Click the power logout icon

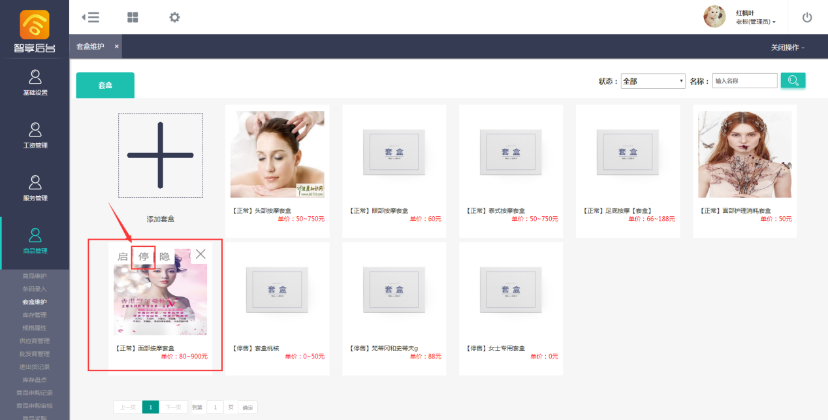click(x=807, y=18)
